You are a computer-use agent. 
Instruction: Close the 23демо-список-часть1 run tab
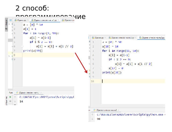tap(41, 93)
